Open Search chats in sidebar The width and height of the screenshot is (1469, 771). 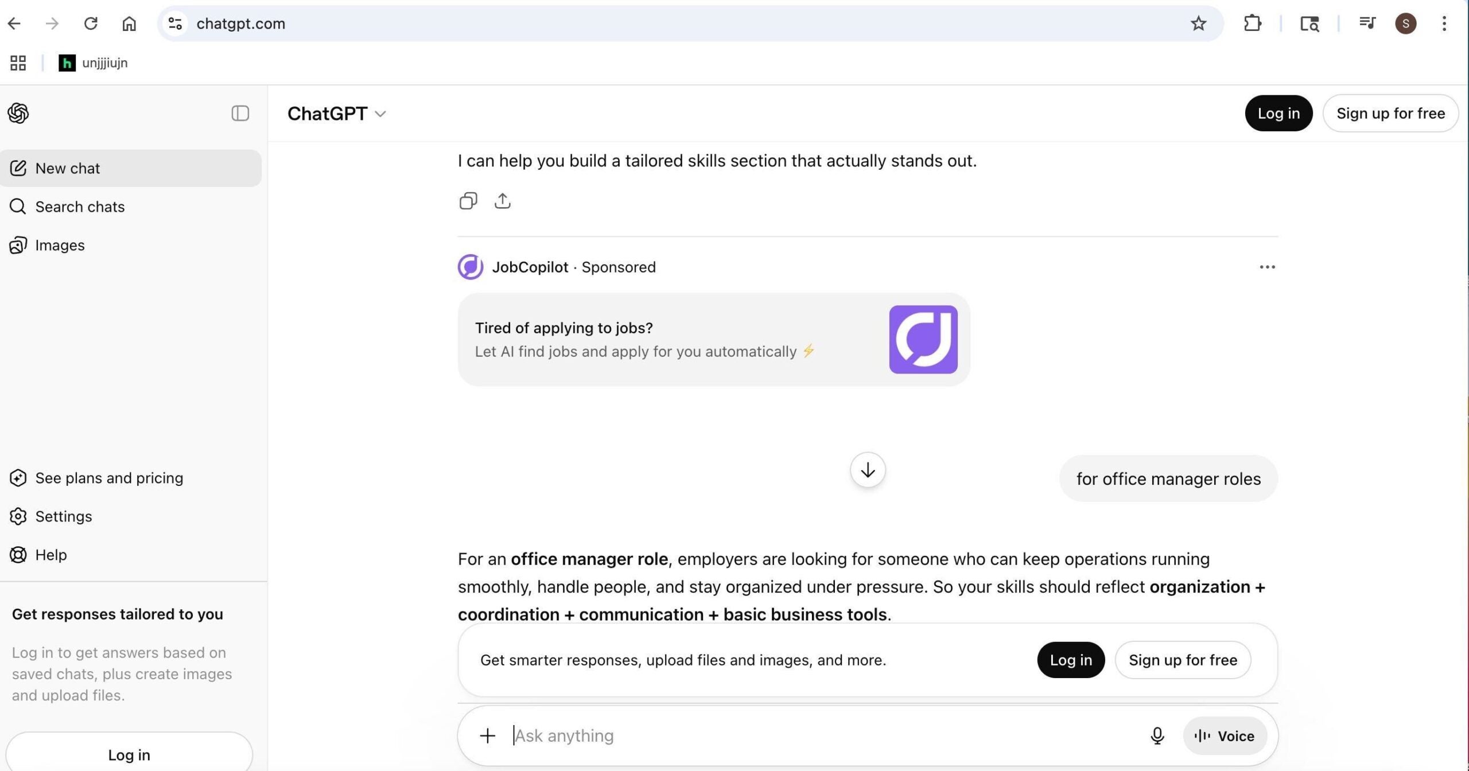[80, 207]
